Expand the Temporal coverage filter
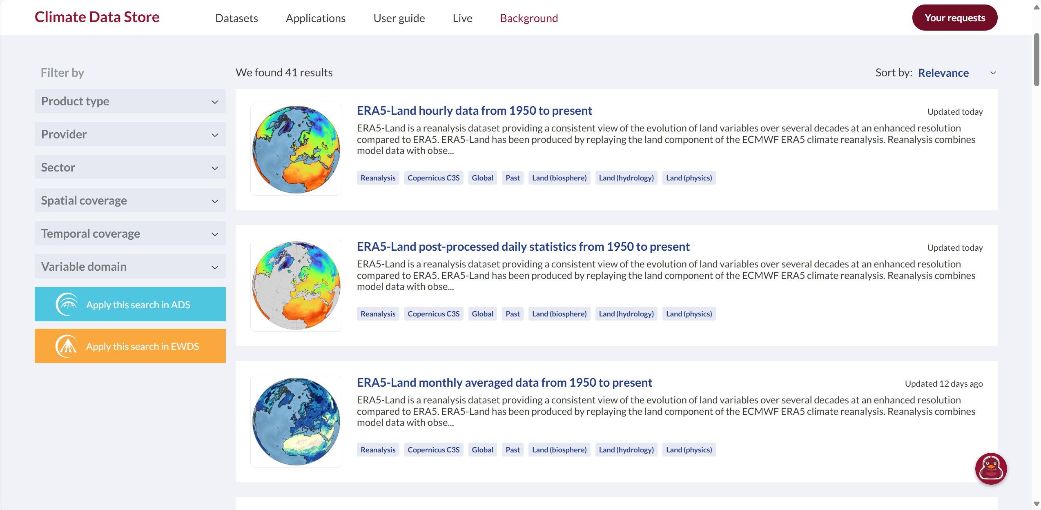1041x510 pixels. point(130,234)
